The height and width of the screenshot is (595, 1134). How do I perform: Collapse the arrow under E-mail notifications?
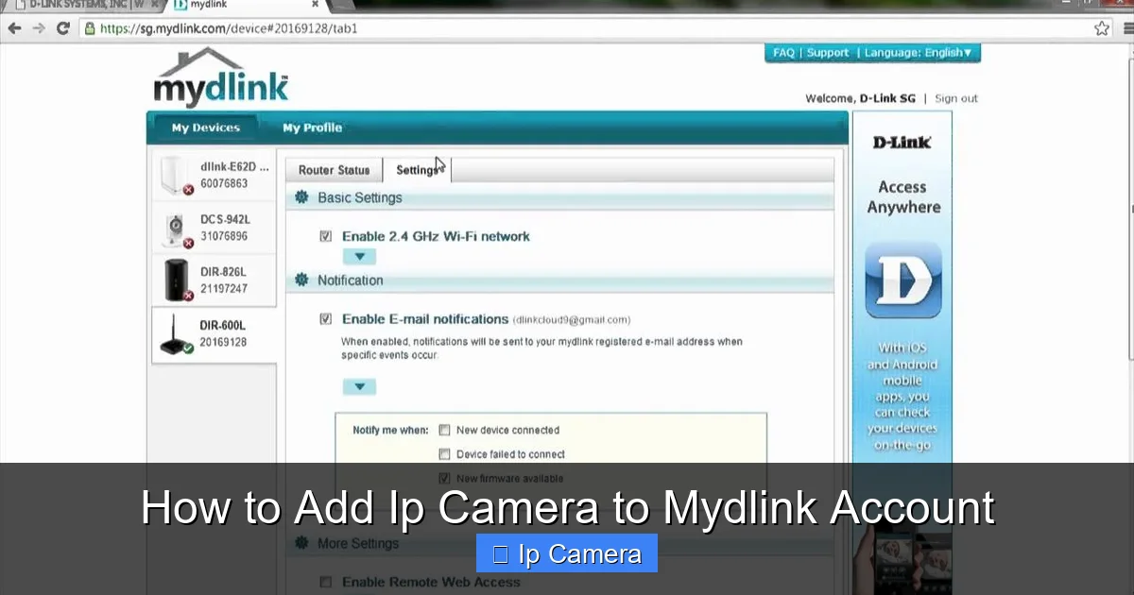pyautogui.click(x=359, y=386)
